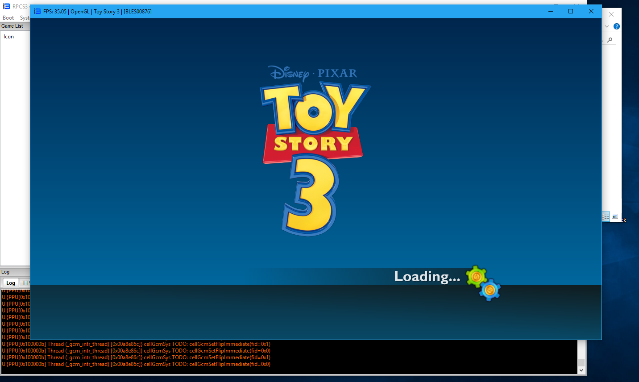Screen dimensions: 639x382
Task: Click the Toy Story 3 logo
Action: pyautogui.click(x=315, y=152)
